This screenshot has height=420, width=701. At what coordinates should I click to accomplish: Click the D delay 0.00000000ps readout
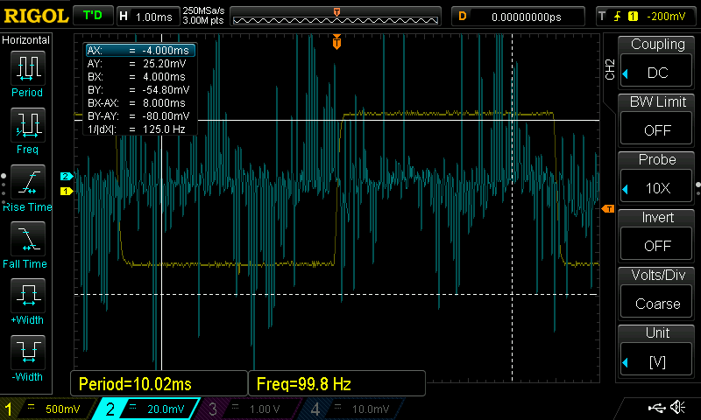[x=518, y=17]
